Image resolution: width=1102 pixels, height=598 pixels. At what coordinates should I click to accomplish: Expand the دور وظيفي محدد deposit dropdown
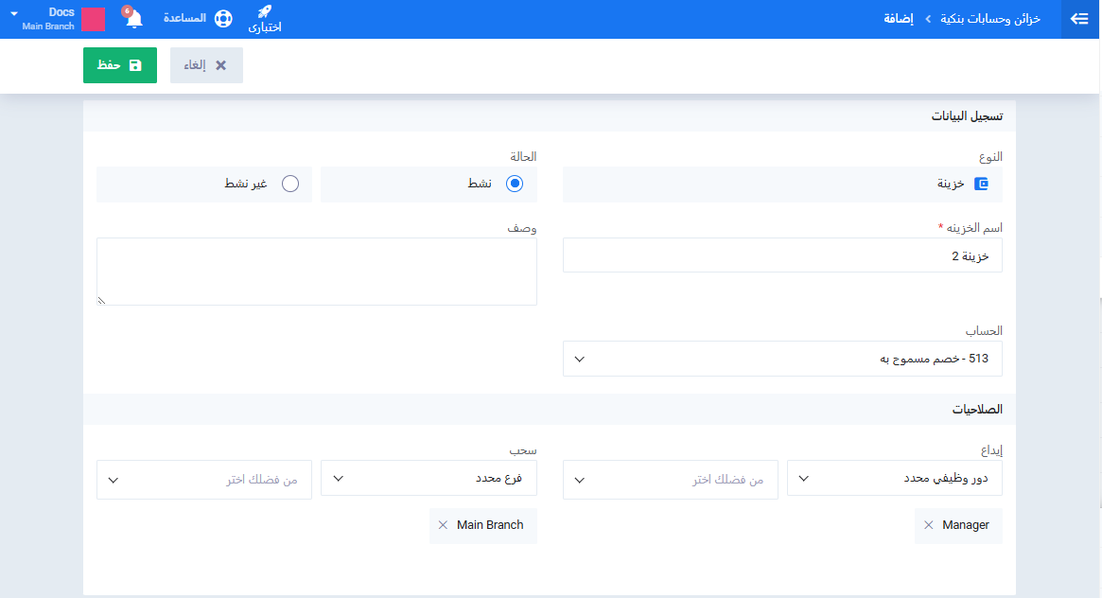[894, 479]
